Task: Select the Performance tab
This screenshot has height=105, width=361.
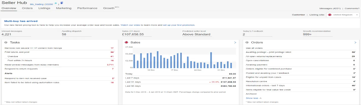Action: 87,8
